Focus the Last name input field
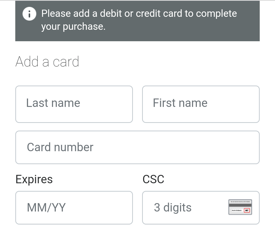The width and height of the screenshot is (275, 225). pyautogui.click(x=74, y=104)
